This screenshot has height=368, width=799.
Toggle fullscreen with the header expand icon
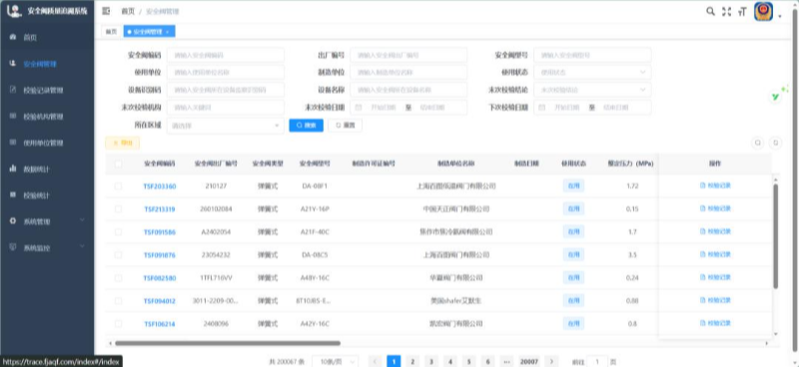tap(727, 12)
